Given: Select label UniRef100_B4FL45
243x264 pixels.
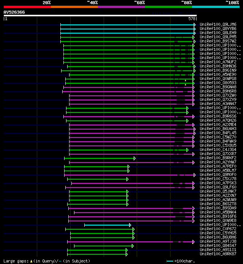Looking at the screenshot, I should 218,133.
